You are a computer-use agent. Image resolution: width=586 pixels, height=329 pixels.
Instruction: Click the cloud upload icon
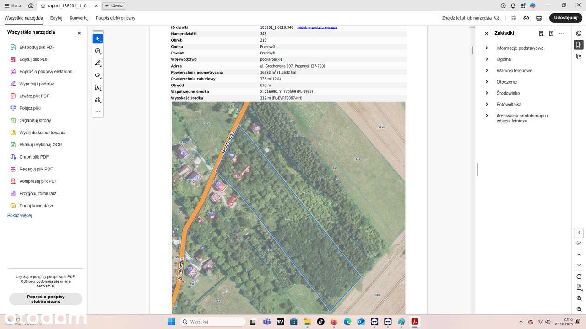click(526, 18)
